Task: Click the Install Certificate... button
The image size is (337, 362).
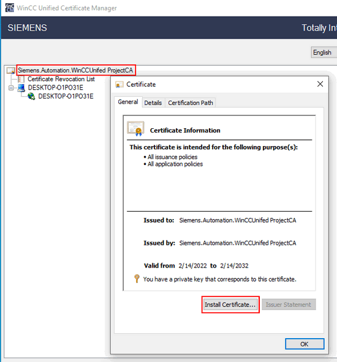Action: 230,305
